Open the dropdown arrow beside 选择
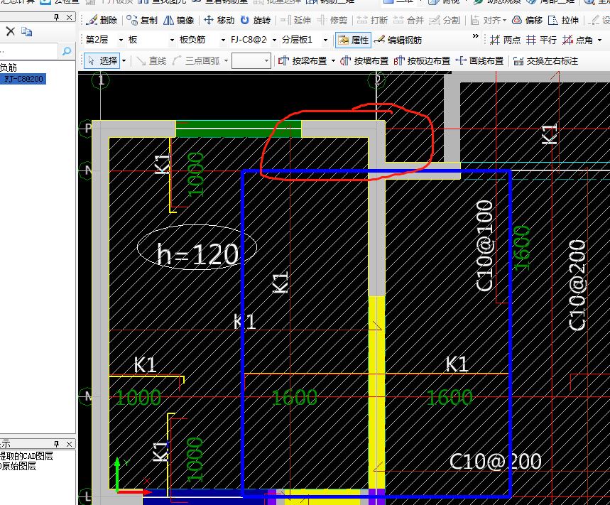 pyautogui.click(x=124, y=60)
